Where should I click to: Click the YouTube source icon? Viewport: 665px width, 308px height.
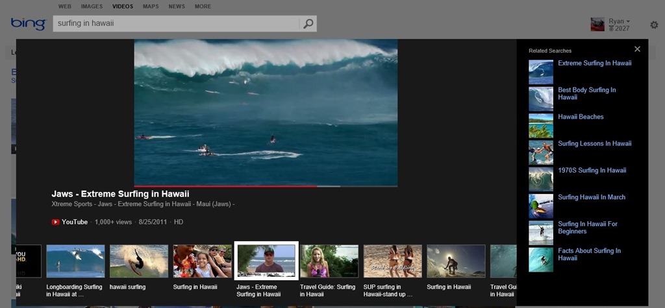point(56,222)
